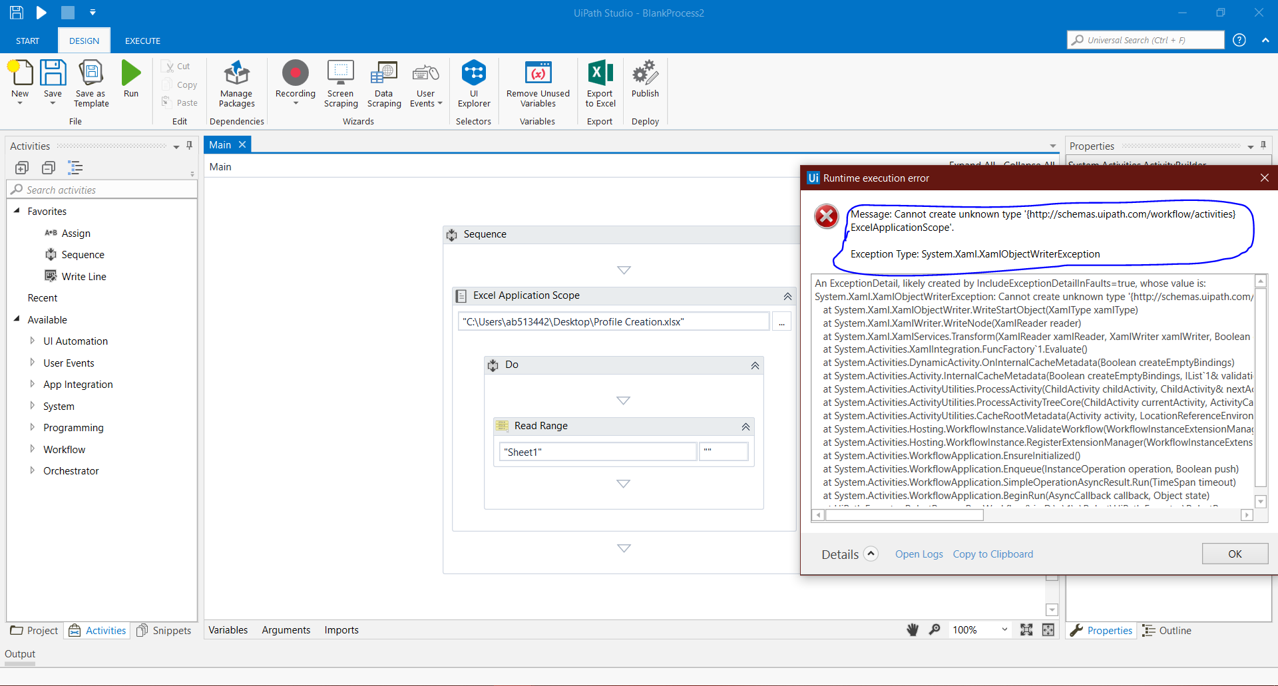Launch Data Scraping wizard
Screen dimensions: 1278x686
[x=384, y=83]
